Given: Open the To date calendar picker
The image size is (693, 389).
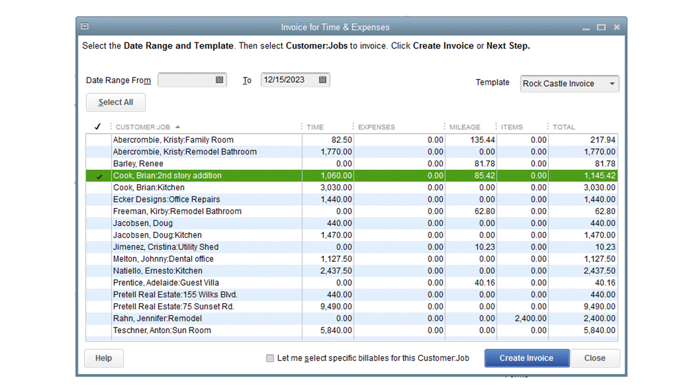Looking at the screenshot, I should [x=323, y=80].
